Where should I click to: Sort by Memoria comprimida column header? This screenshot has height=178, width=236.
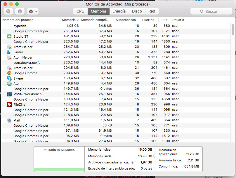tap(96, 20)
